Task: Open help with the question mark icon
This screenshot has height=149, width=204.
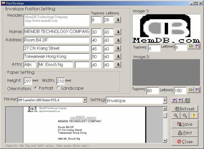Action: coord(194,116)
